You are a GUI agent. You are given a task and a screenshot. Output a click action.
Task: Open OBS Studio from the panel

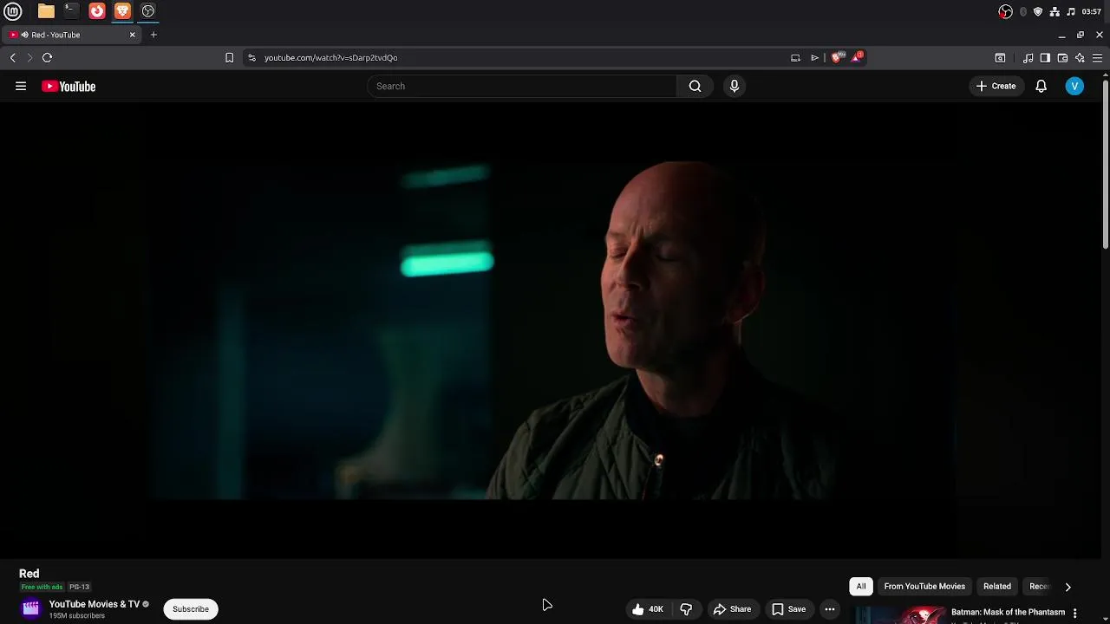(x=148, y=11)
